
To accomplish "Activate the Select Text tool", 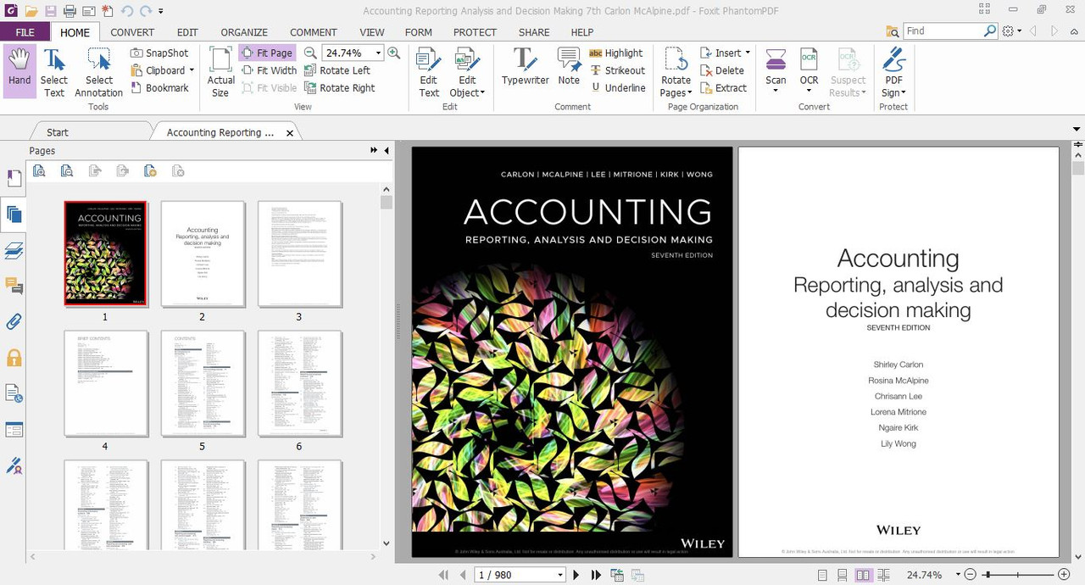I will (54, 71).
